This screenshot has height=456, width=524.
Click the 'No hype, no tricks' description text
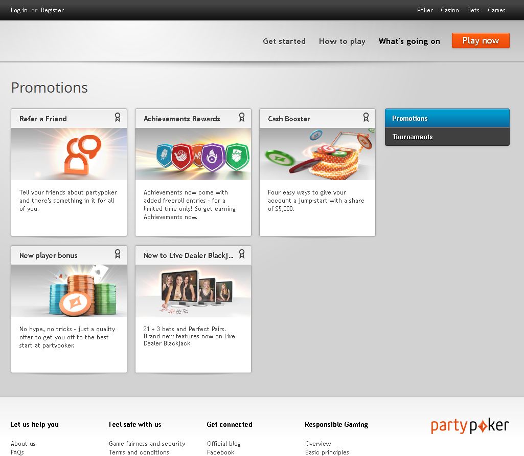click(x=67, y=337)
